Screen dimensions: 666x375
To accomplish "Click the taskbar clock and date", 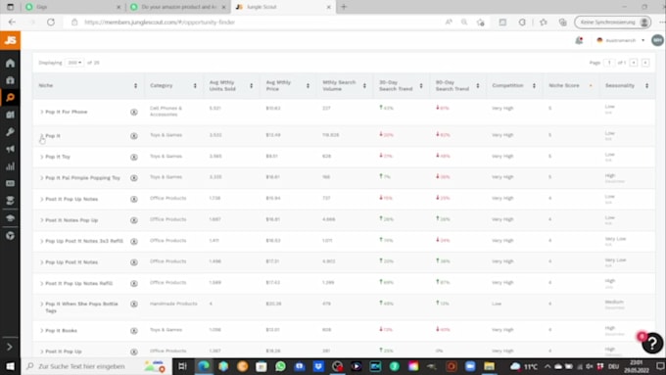I will tap(637, 366).
